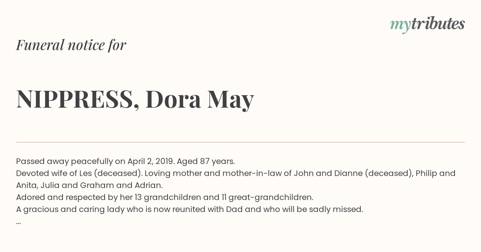Screen dimensions: 481x252
Task: Click the horizontal divider line under the name
Action: click(x=240, y=142)
